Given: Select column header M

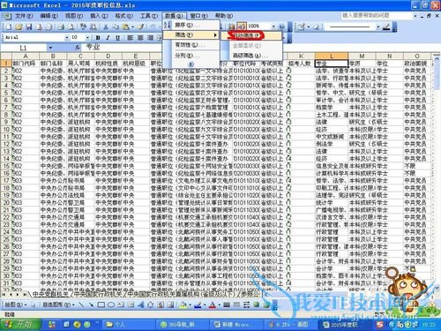Looking at the screenshot, I should pos(362,56).
